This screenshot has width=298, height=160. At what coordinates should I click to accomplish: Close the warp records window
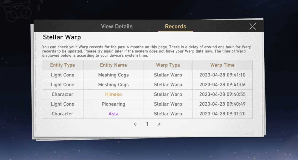pyautogui.click(x=253, y=27)
